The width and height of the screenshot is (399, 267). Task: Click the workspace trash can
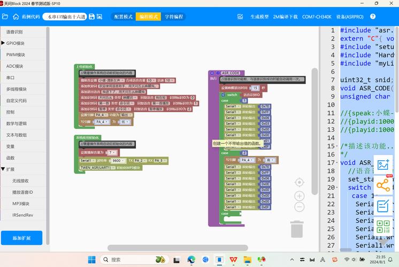[297, 229]
